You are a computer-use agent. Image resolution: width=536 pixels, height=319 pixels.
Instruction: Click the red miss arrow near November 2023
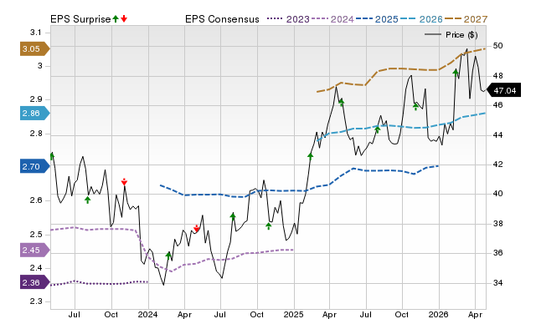124,182
